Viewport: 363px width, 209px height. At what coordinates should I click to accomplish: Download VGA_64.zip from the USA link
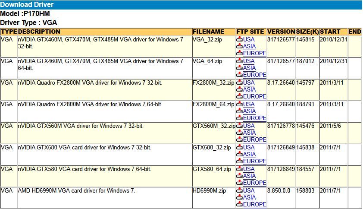(249, 61)
